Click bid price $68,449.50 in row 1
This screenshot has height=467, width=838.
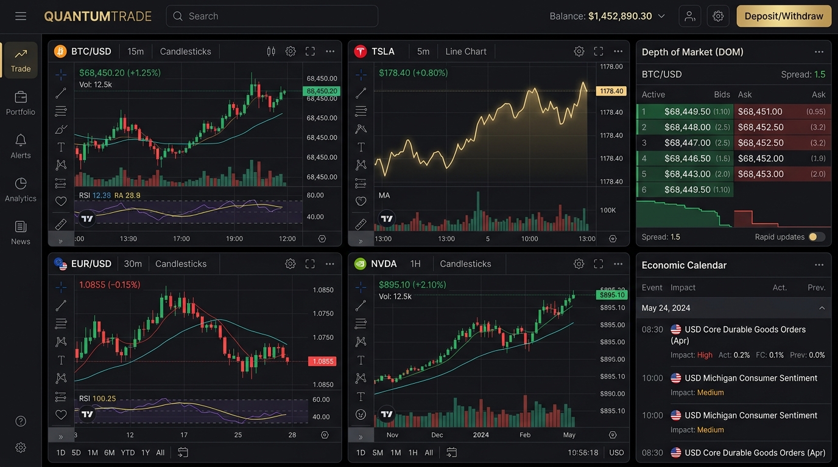(688, 112)
